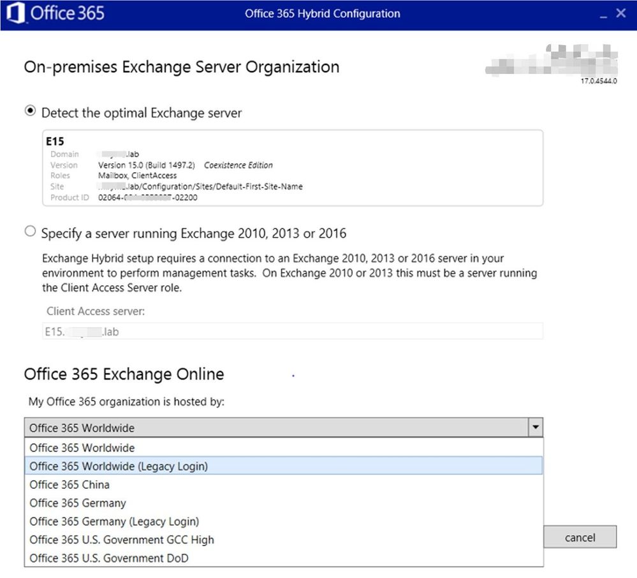
Task: Click the Client Access server text field
Action: coord(293,332)
